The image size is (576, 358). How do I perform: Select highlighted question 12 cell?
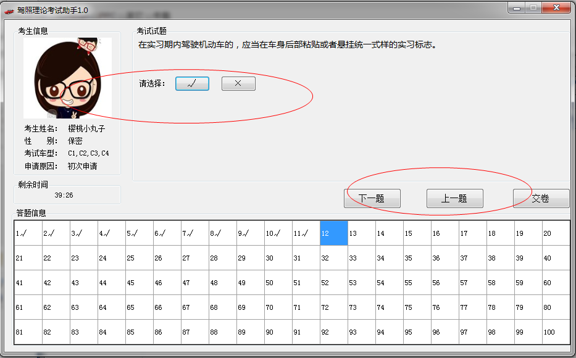click(x=334, y=233)
